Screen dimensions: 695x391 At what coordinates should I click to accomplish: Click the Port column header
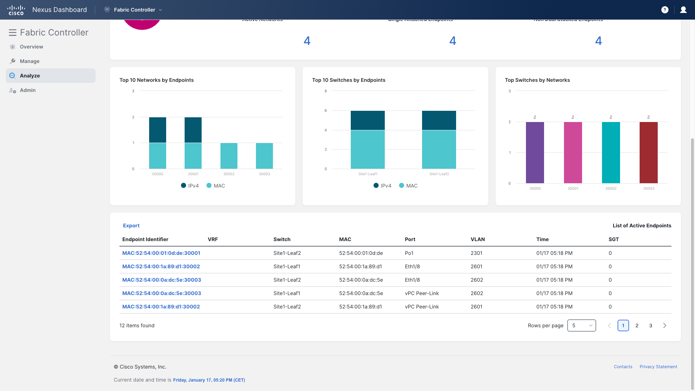click(410, 239)
